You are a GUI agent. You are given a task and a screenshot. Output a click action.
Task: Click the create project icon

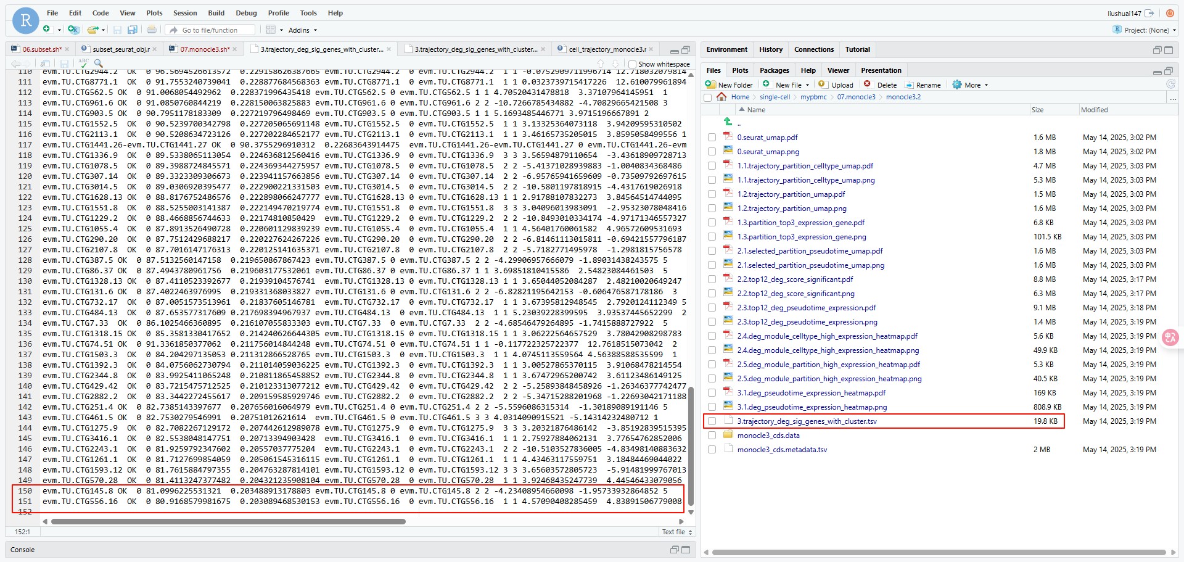click(x=73, y=29)
